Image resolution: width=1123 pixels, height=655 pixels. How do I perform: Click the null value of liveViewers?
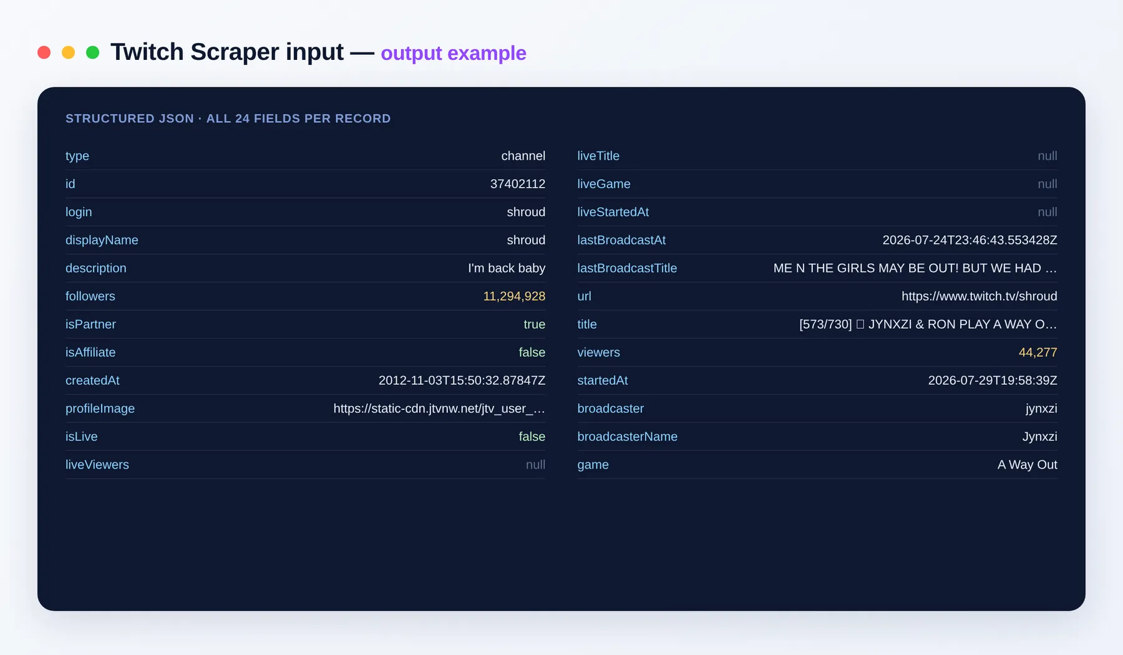[535, 465]
